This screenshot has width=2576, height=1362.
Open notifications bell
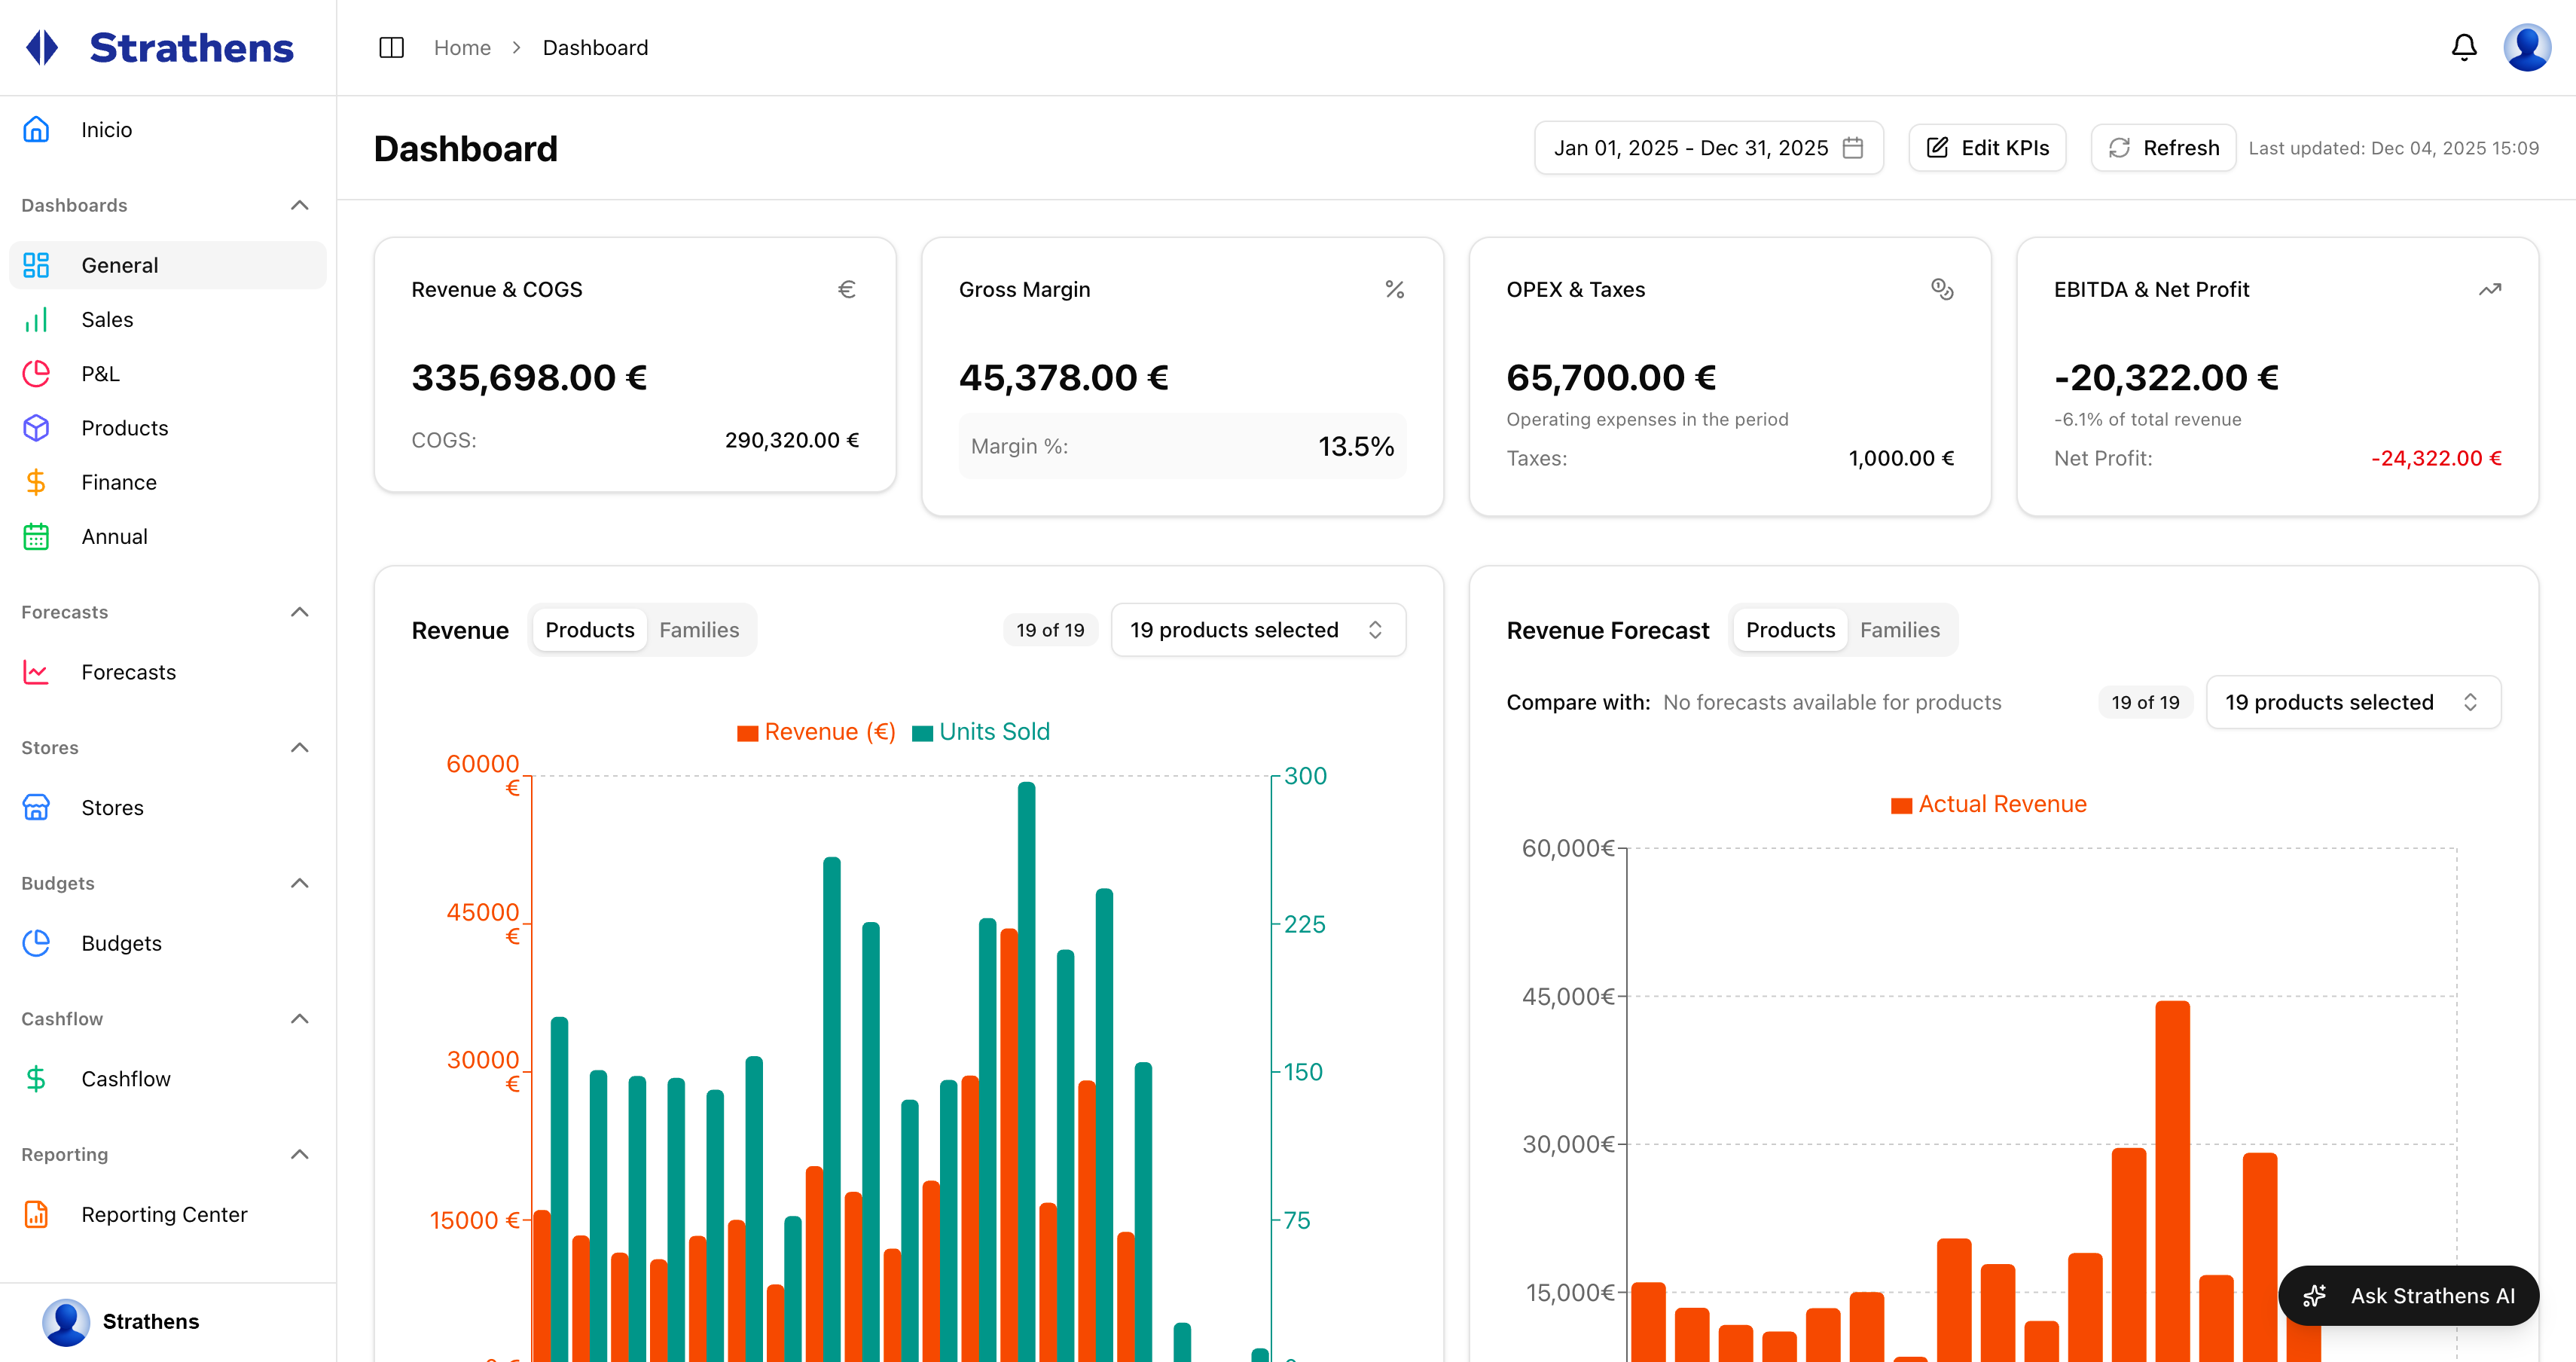click(2463, 47)
